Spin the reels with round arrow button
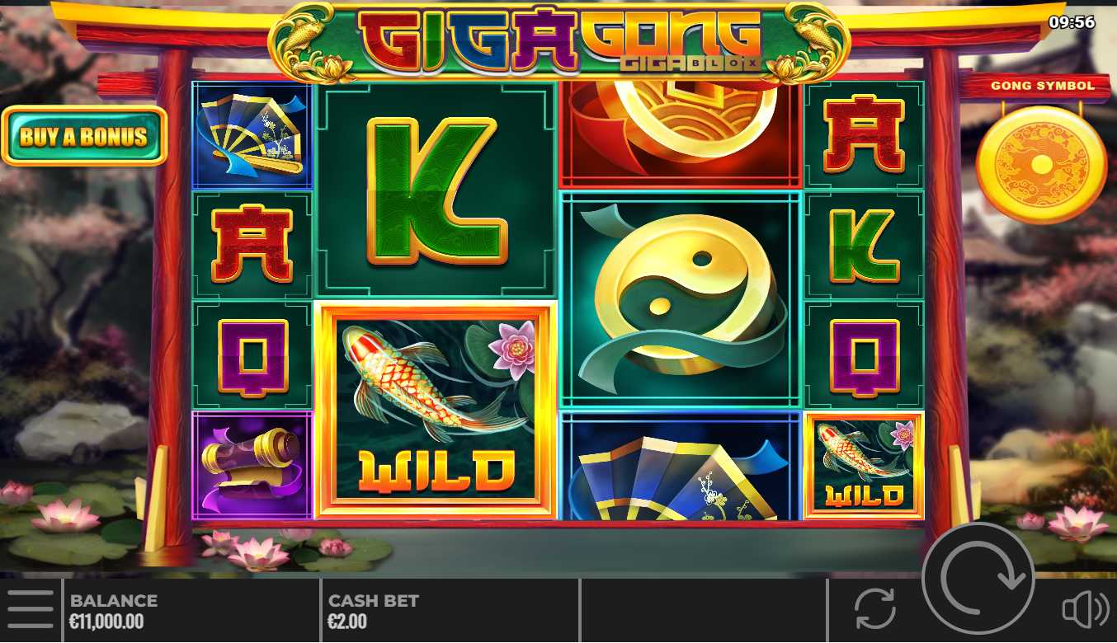 click(x=978, y=578)
